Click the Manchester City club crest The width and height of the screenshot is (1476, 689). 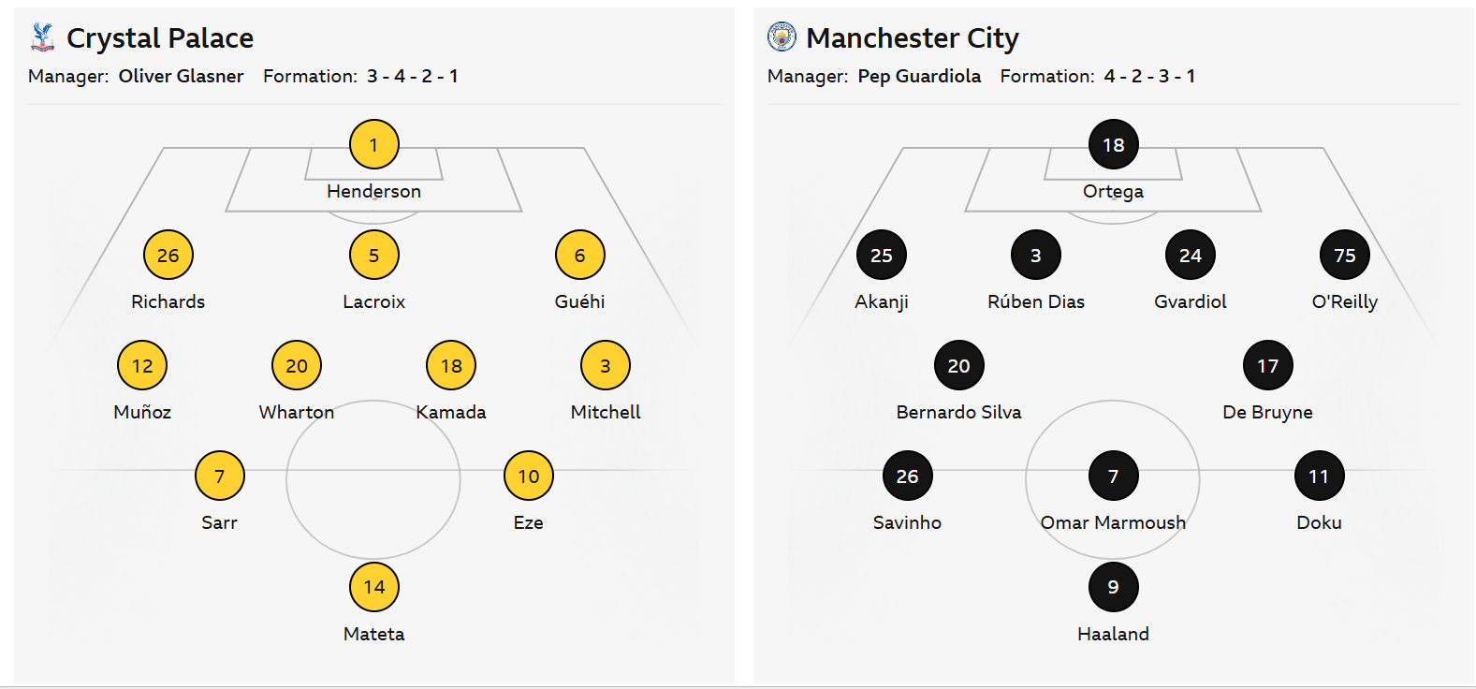[x=782, y=37]
